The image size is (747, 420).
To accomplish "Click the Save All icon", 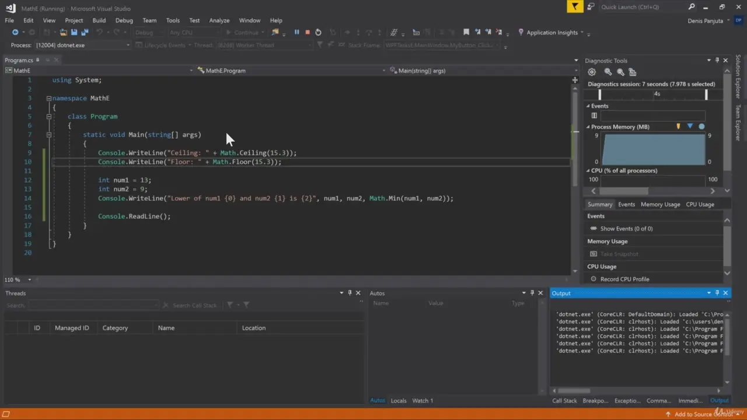I will 85,33.
